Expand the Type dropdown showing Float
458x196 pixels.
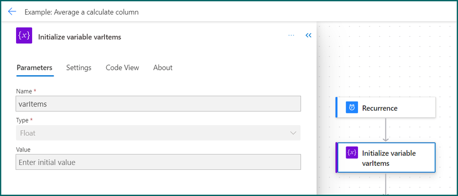coord(151,133)
